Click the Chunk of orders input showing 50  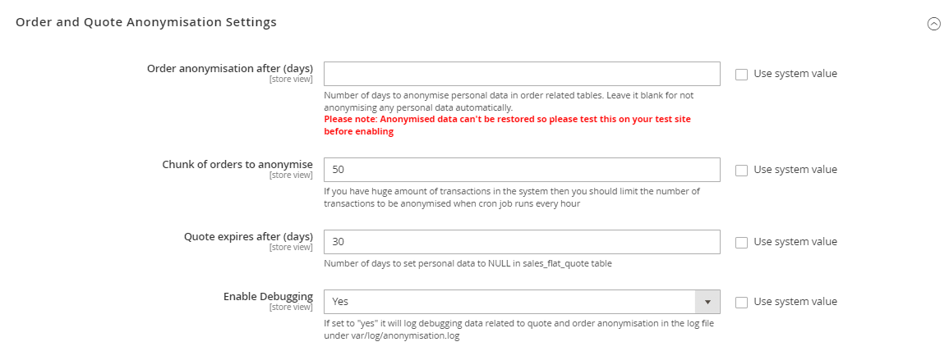(522, 170)
